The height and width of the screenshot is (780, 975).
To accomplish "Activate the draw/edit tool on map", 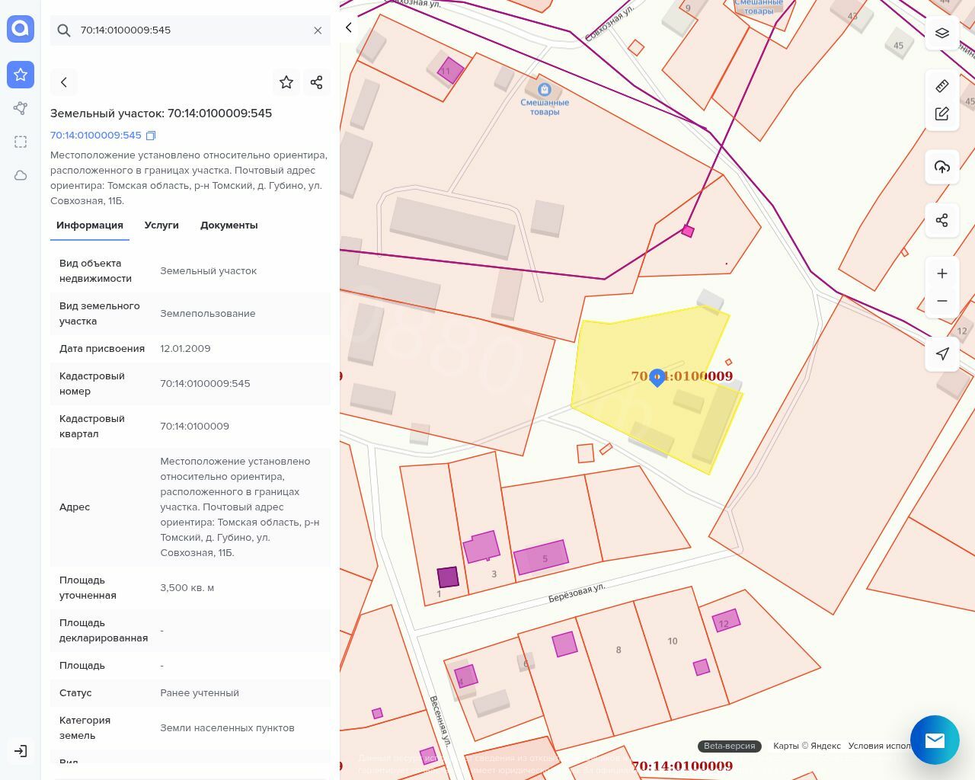I will (x=942, y=114).
